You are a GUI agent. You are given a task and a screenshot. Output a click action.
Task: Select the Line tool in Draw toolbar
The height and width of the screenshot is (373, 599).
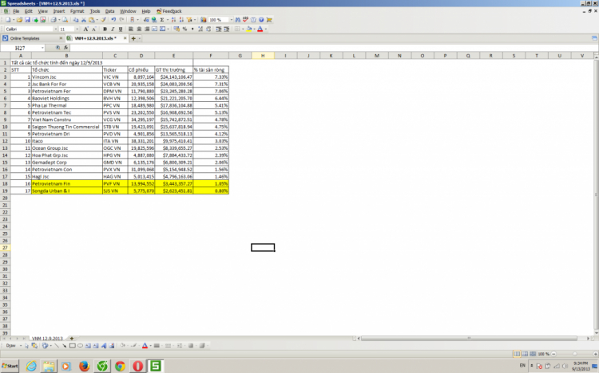coord(57,346)
